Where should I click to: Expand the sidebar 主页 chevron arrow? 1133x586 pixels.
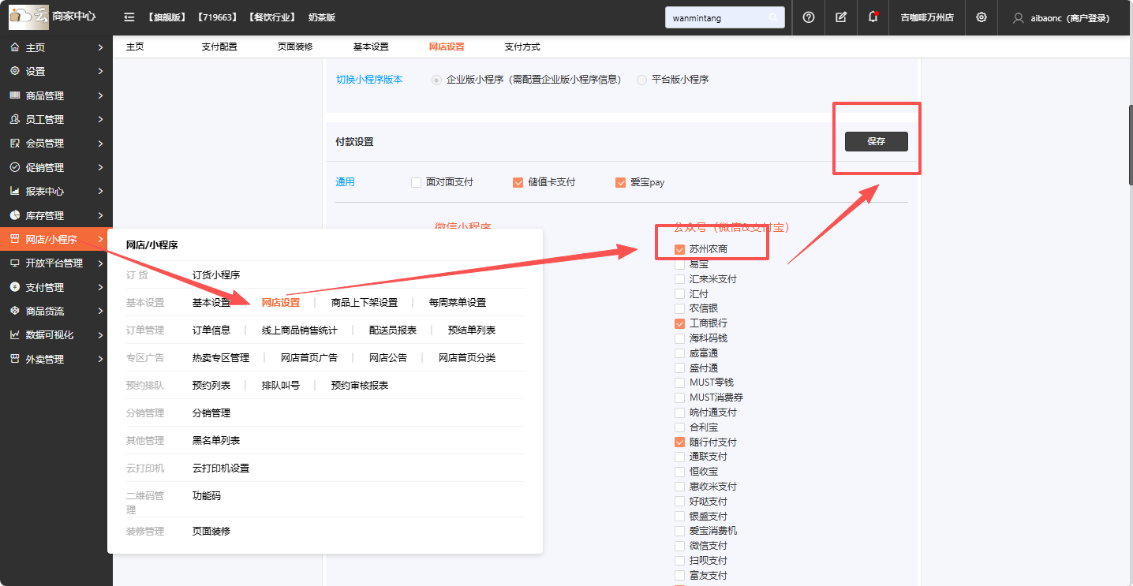click(100, 48)
